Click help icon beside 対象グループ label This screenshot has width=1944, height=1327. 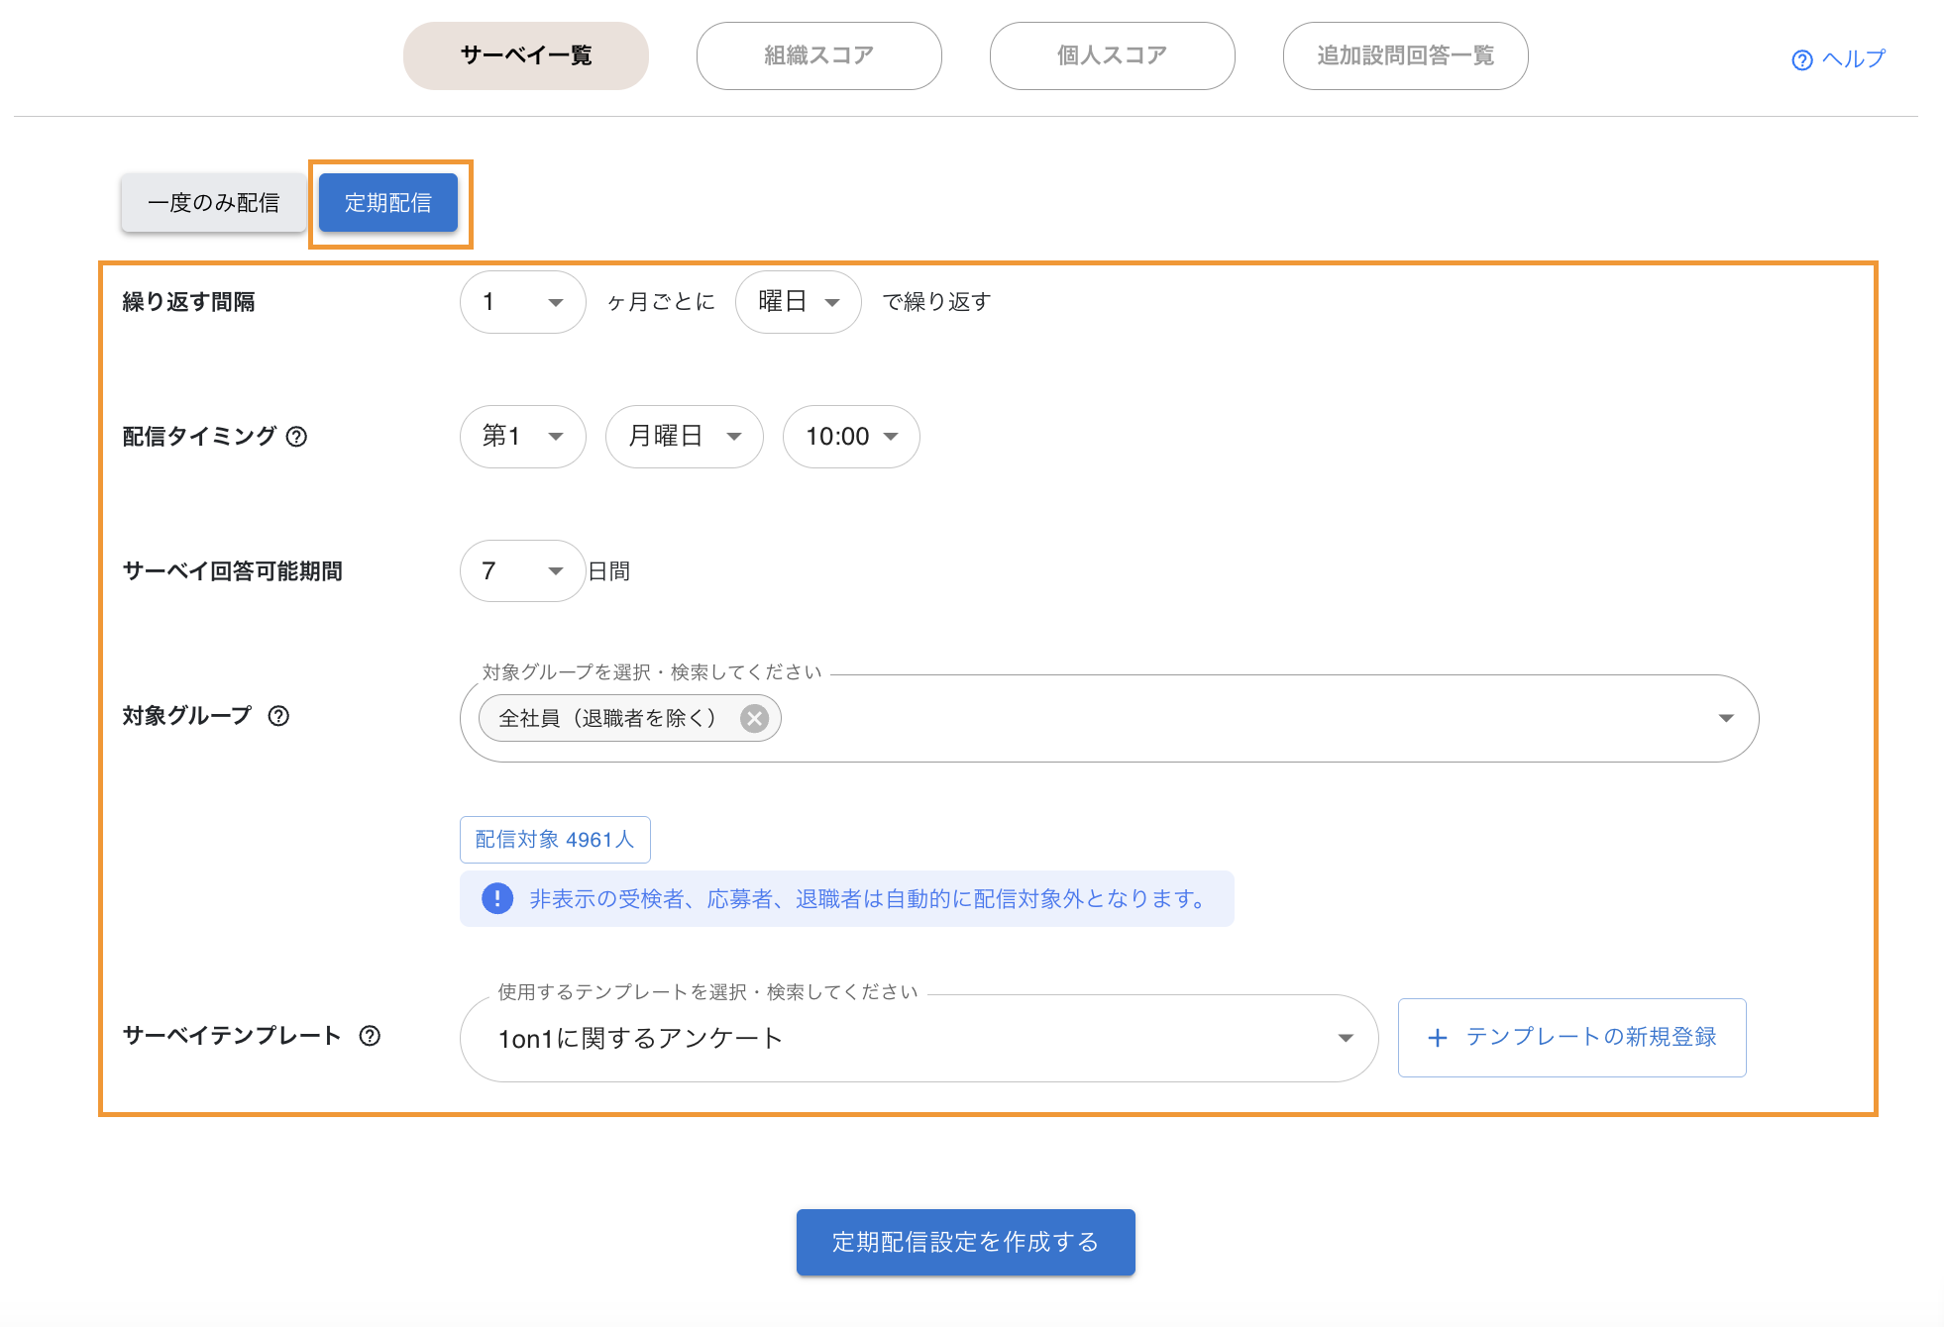click(278, 716)
